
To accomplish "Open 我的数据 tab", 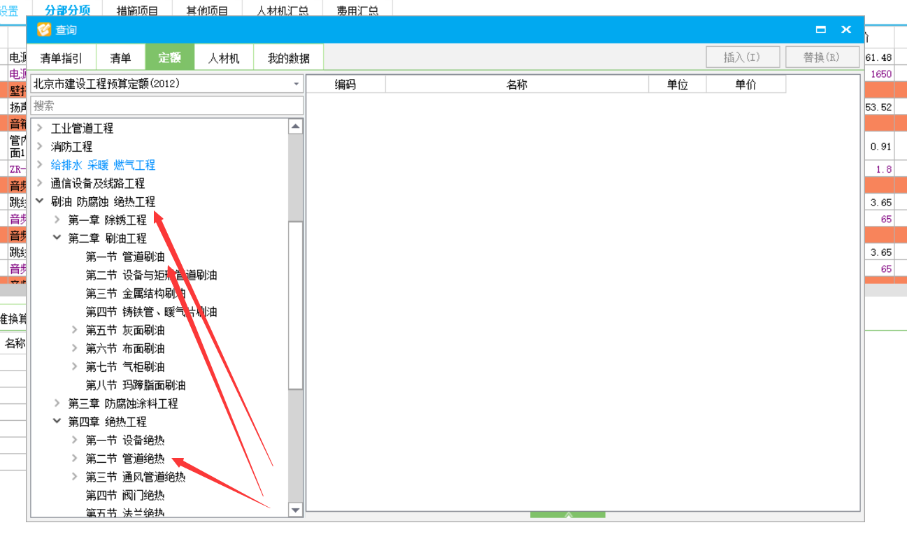I will click(x=288, y=58).
